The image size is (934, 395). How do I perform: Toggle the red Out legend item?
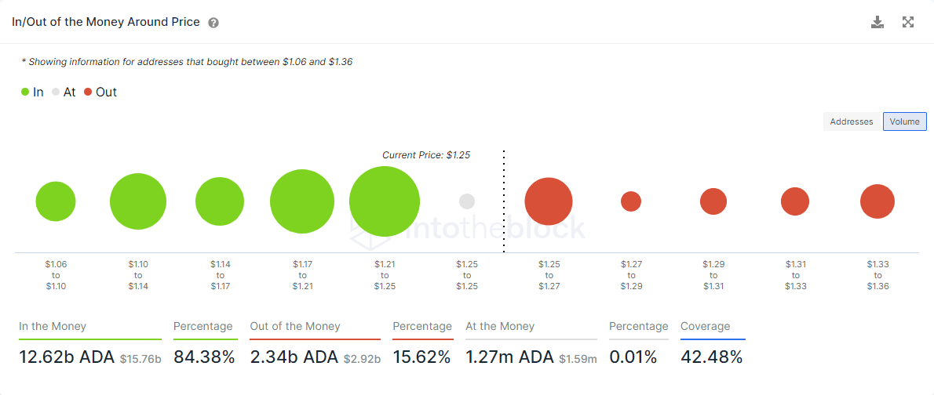tap(100, 92)
